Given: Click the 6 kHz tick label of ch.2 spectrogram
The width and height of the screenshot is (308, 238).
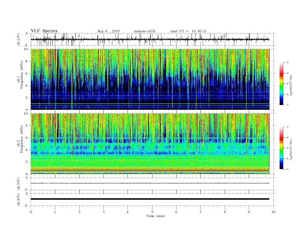Looking at the screenshot, I should coord(27,138).
